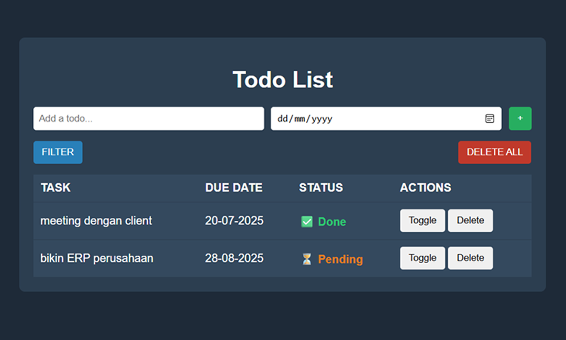Select the "meeting dengan client" task text
This screenshot has height=340, width=566.
(96, 221)
